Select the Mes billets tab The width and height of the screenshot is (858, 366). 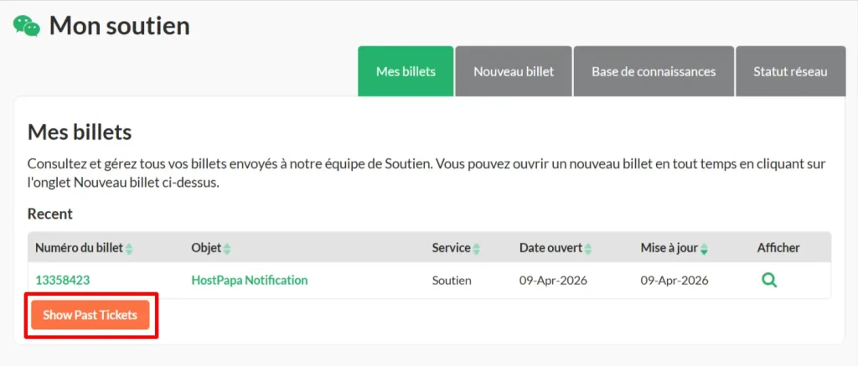pos(406,71)
